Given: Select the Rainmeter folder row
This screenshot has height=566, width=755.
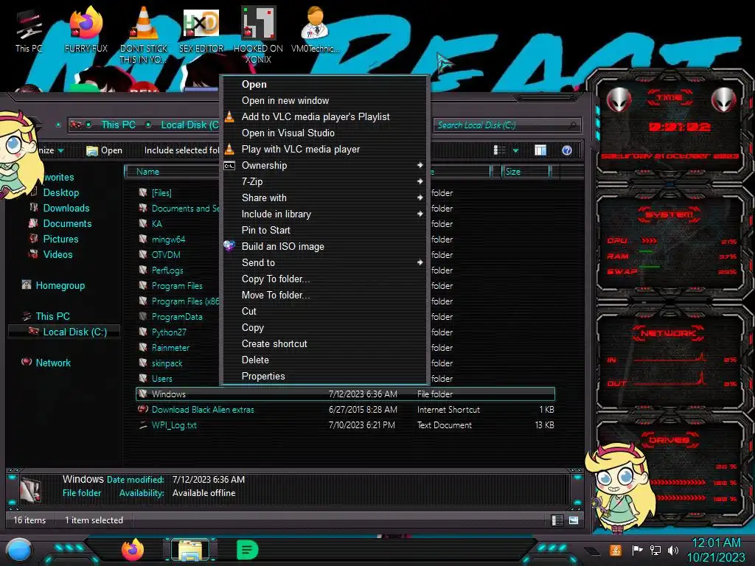Looking at the screenshot, I should click(x=170, y=348).
